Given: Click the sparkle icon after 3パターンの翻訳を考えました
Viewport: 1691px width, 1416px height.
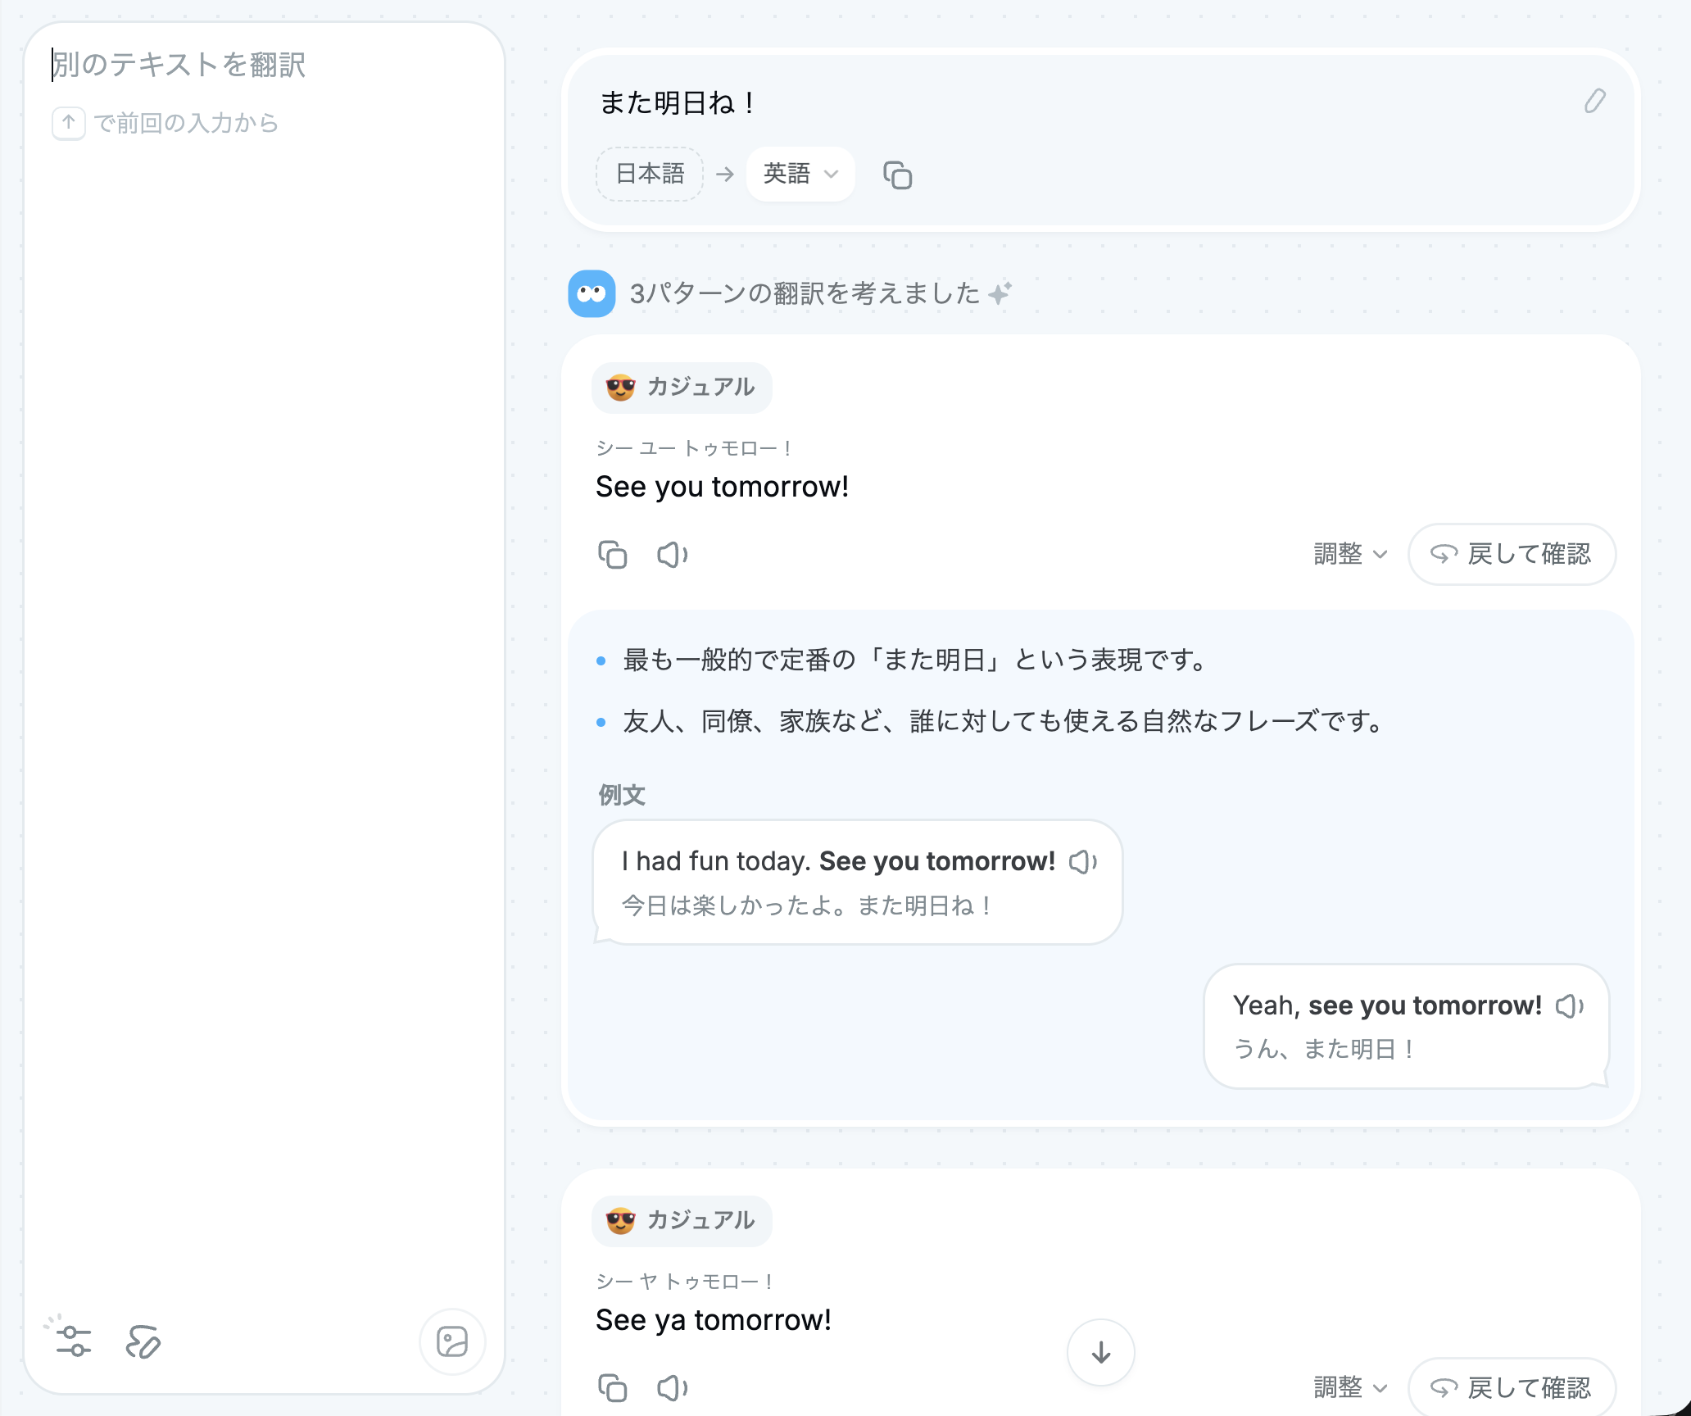Looking at the screenshot, I should pyautogui.click(x=1000, y=293).
